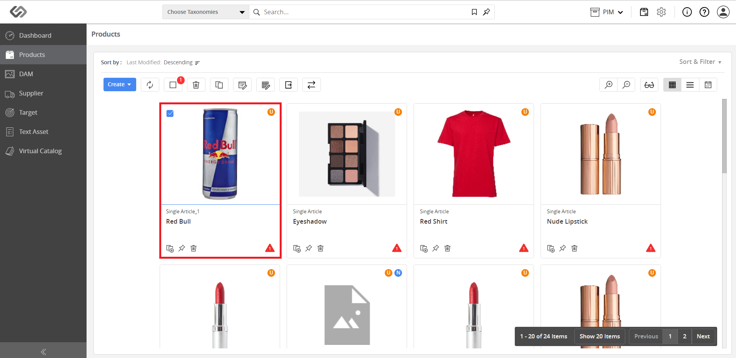Viewport: 736px width, 358px height.
Task: Click the glasses preview icon
Action: tap(649, 85)
